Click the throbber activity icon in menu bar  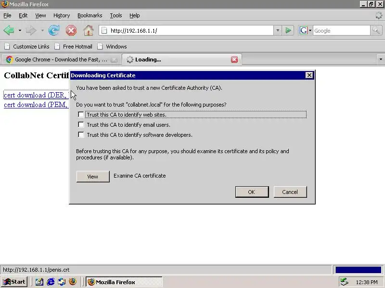[379, 15]
